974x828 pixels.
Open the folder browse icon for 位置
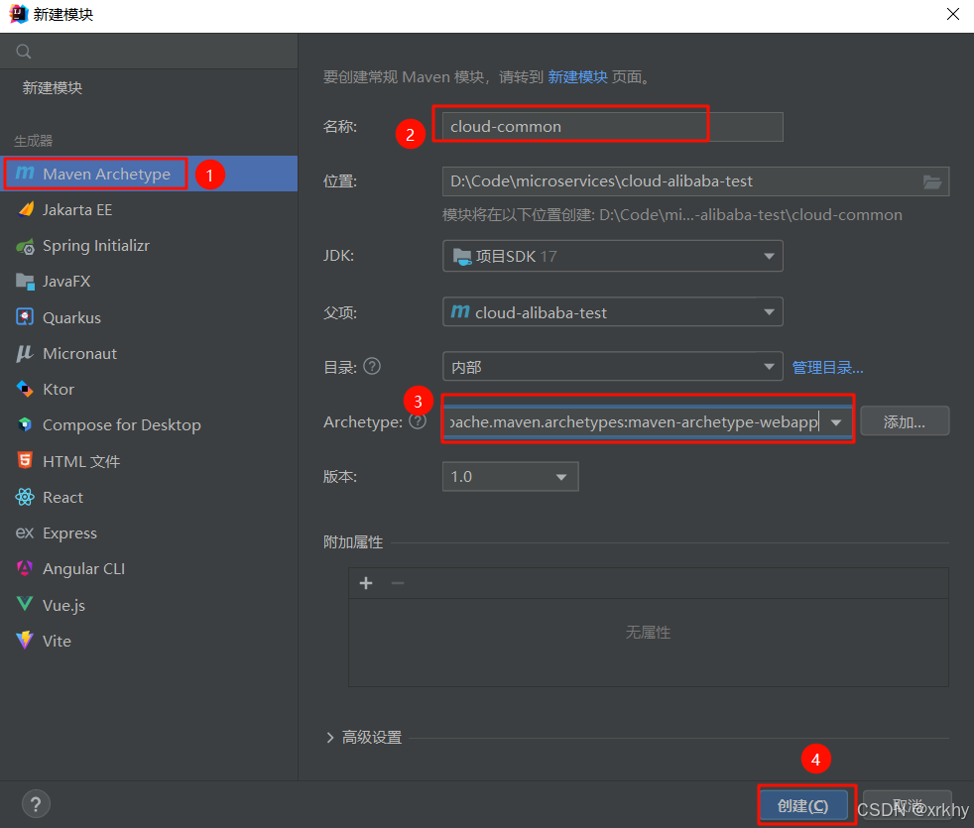coord(931,182)
